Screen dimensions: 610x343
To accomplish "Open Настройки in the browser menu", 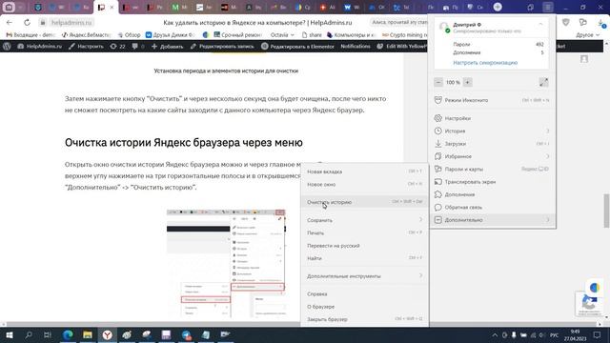I will (492, 118).
